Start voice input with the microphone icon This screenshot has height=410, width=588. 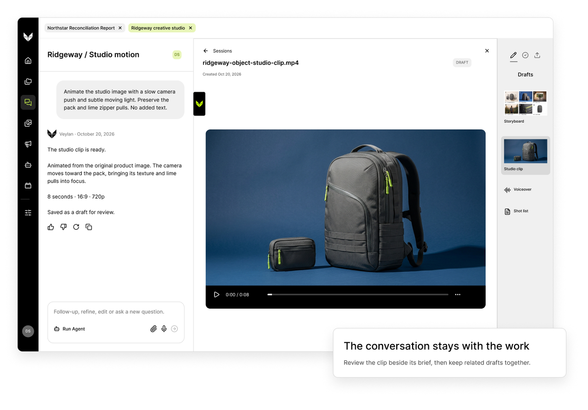pos(164,329)
